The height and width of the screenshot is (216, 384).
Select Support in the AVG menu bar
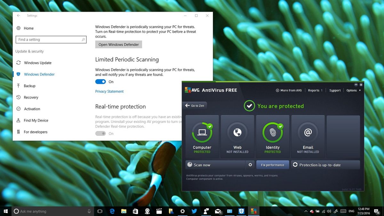tap(334, 90)
